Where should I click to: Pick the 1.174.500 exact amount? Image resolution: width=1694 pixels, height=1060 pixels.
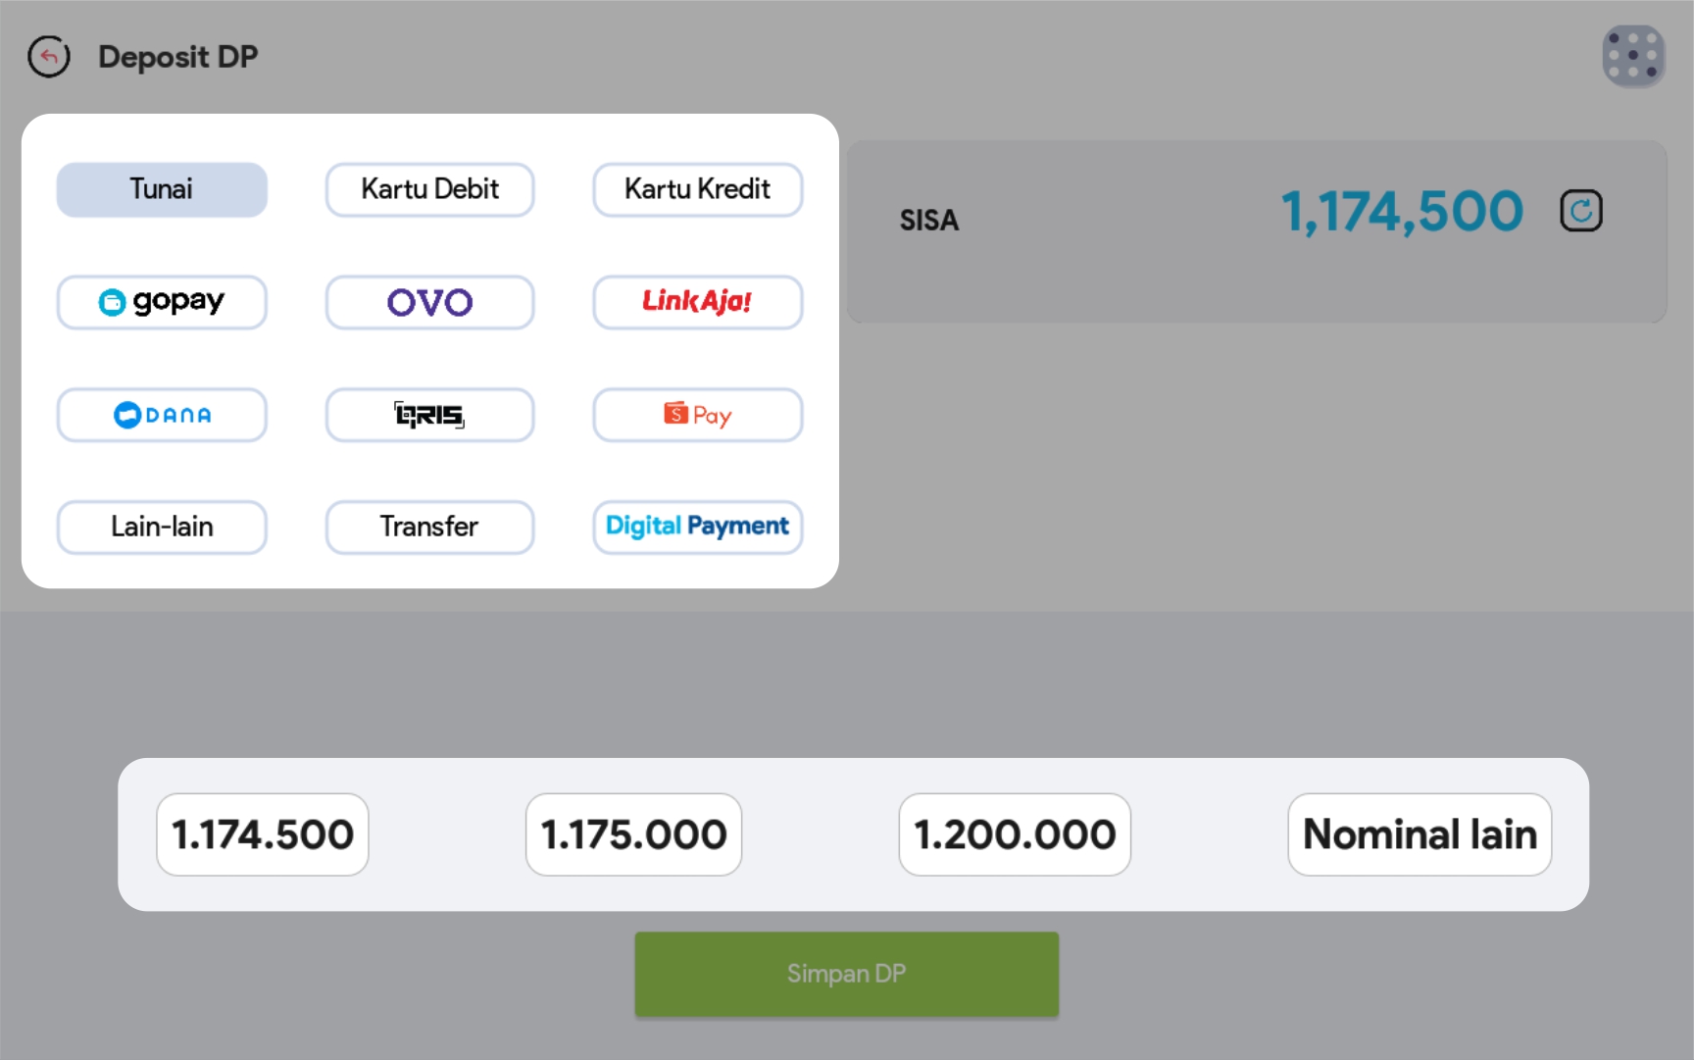tap(263, 834)
